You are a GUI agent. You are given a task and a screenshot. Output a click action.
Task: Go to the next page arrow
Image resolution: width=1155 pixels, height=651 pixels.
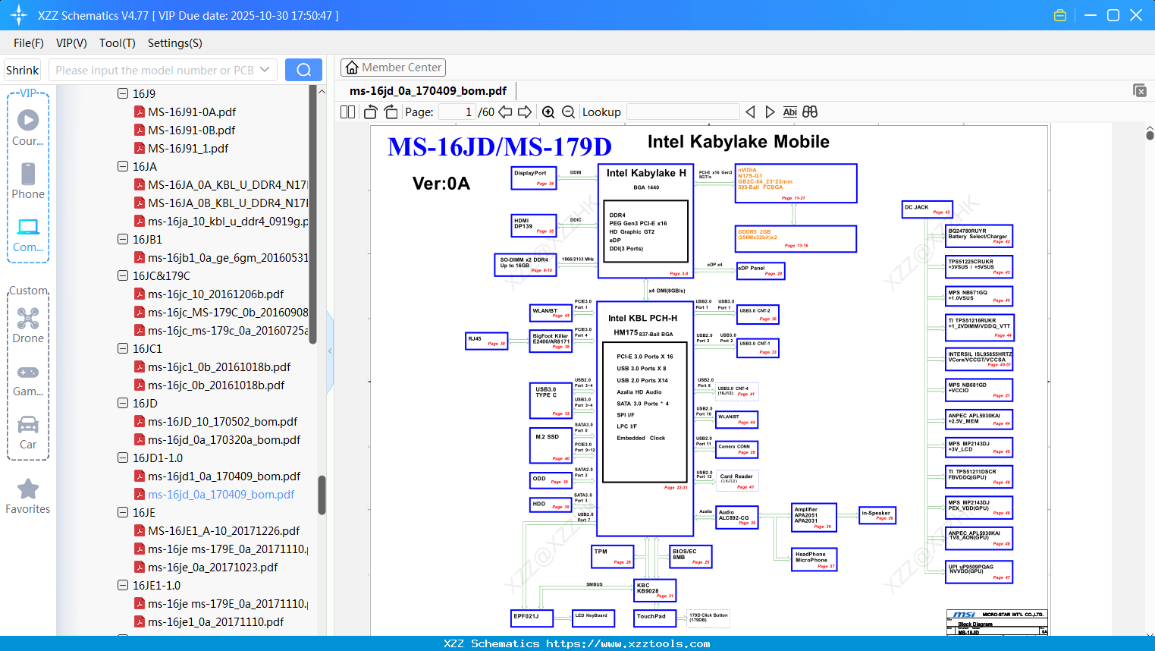pos(525,112)
